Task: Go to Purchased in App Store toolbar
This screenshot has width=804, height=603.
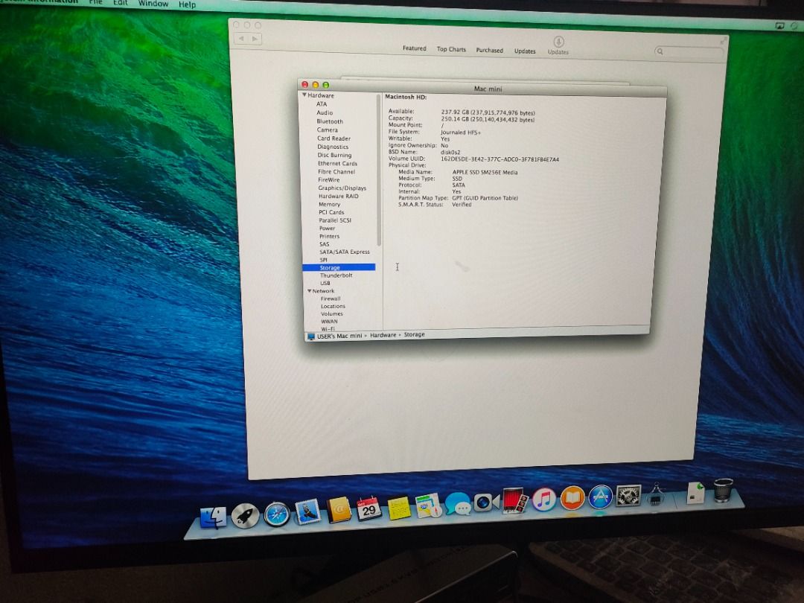Action: (489, 51)
